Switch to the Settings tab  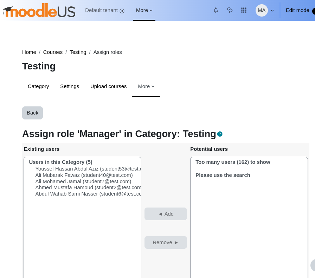(70, 86)
